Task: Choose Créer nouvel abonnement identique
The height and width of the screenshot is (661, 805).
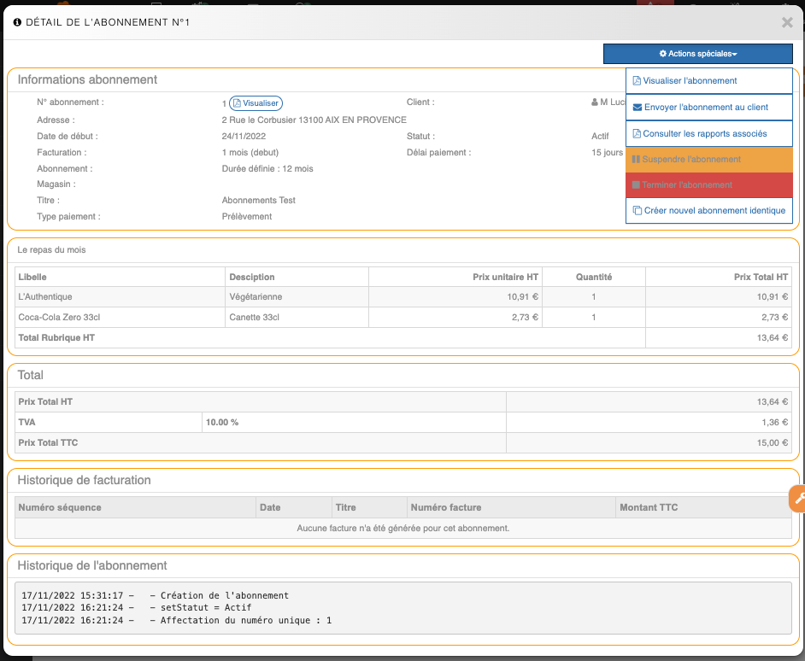Action: (x=714, y=211)
